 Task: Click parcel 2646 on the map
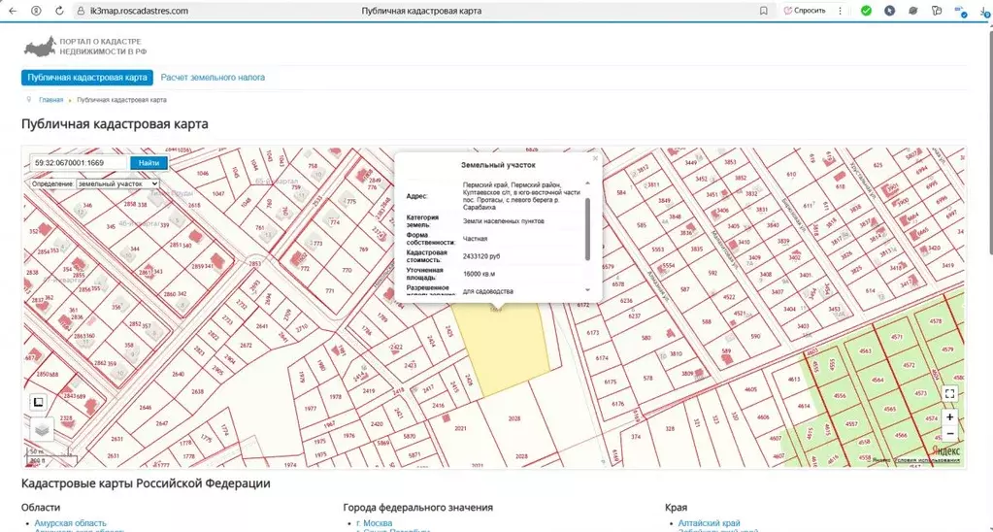pyautogui.click(x=146, y=407)
